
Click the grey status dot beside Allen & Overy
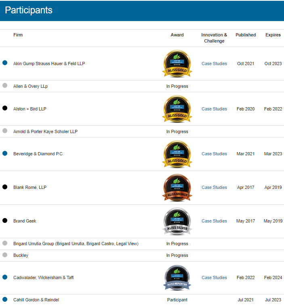pyautogui.click(x=5, y=85)
